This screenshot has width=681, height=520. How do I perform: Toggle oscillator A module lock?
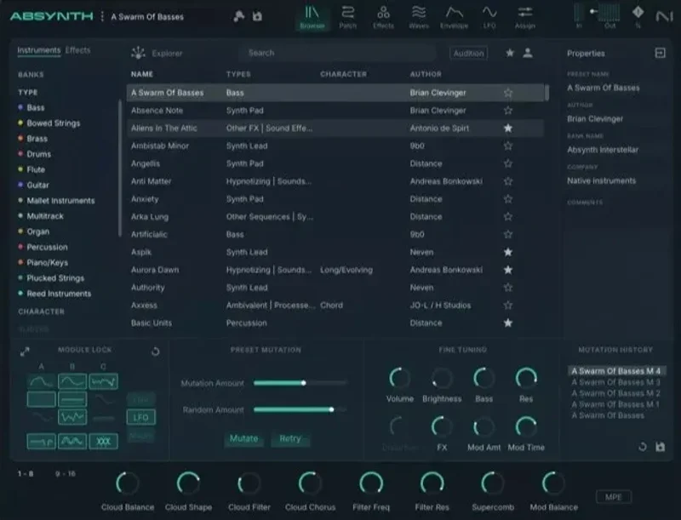pos(41,381)
